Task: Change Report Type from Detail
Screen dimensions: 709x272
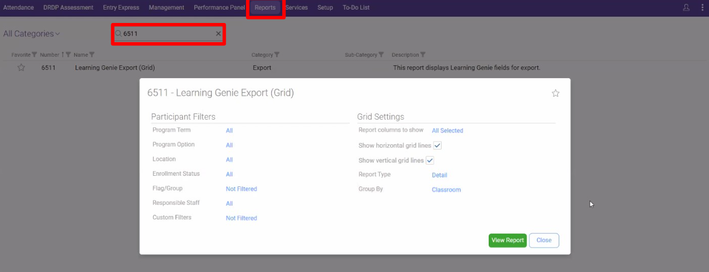Action: (x=440, y=175)
